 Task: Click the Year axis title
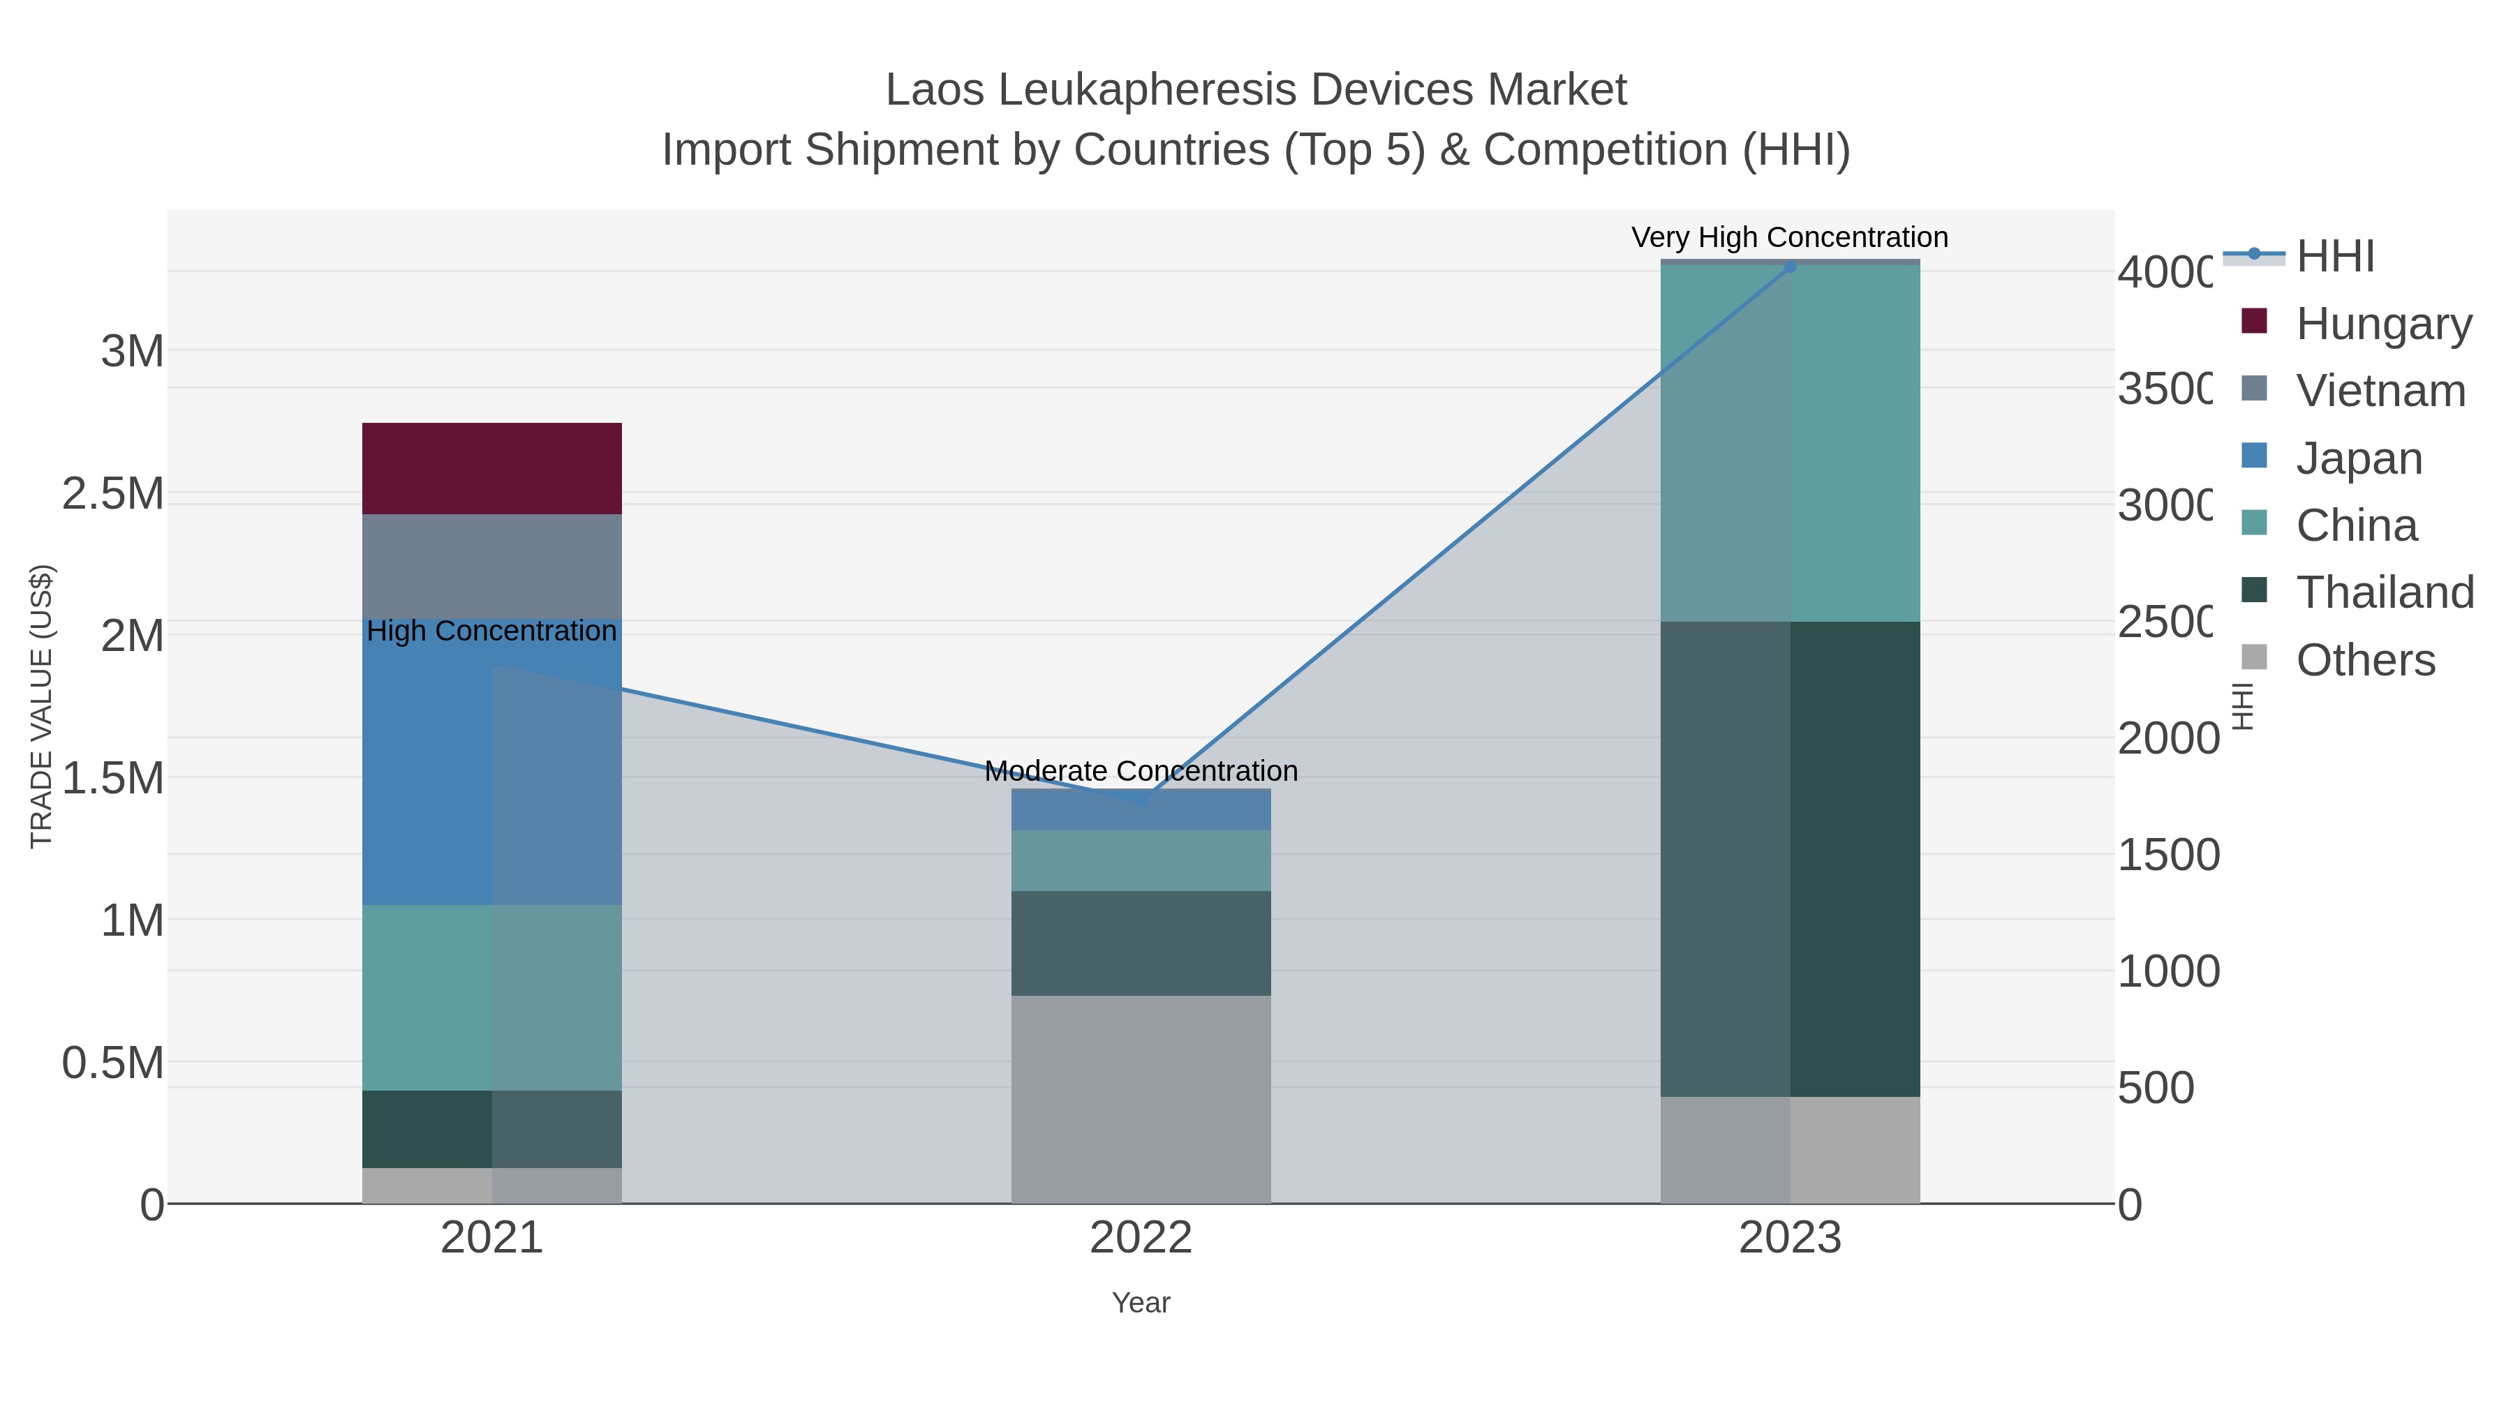1141,1303
